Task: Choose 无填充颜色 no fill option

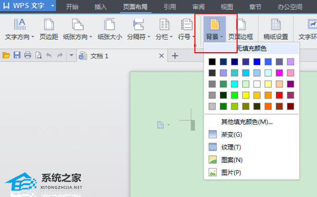Action: (251, 48)
